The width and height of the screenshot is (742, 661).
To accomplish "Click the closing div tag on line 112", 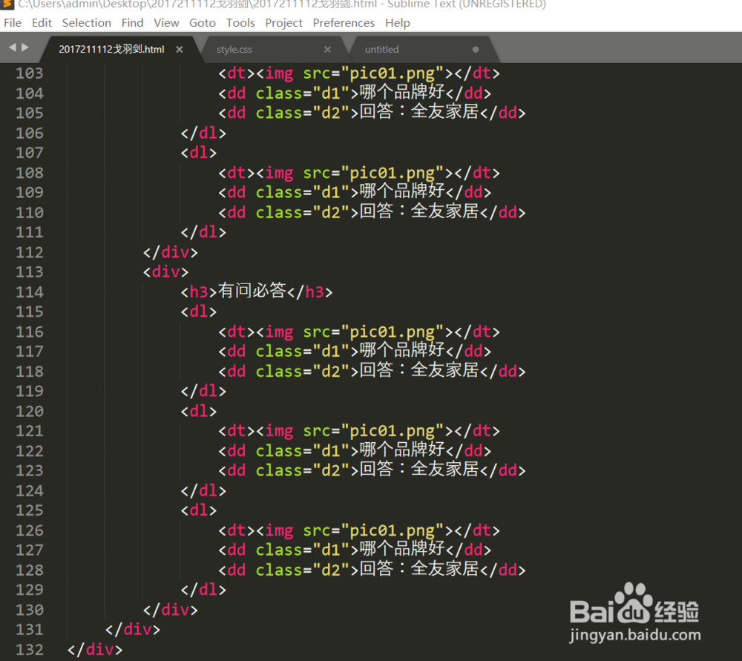I will coord(171,252).
